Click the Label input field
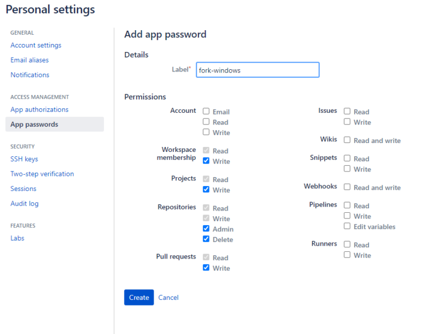Image resolution: width=429 pixels, height=334 pixels. point(258,70)
